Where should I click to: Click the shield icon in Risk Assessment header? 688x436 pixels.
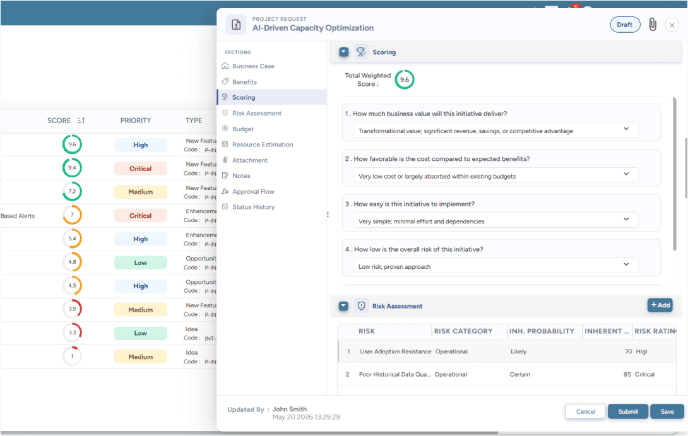[x=361, y=306]
